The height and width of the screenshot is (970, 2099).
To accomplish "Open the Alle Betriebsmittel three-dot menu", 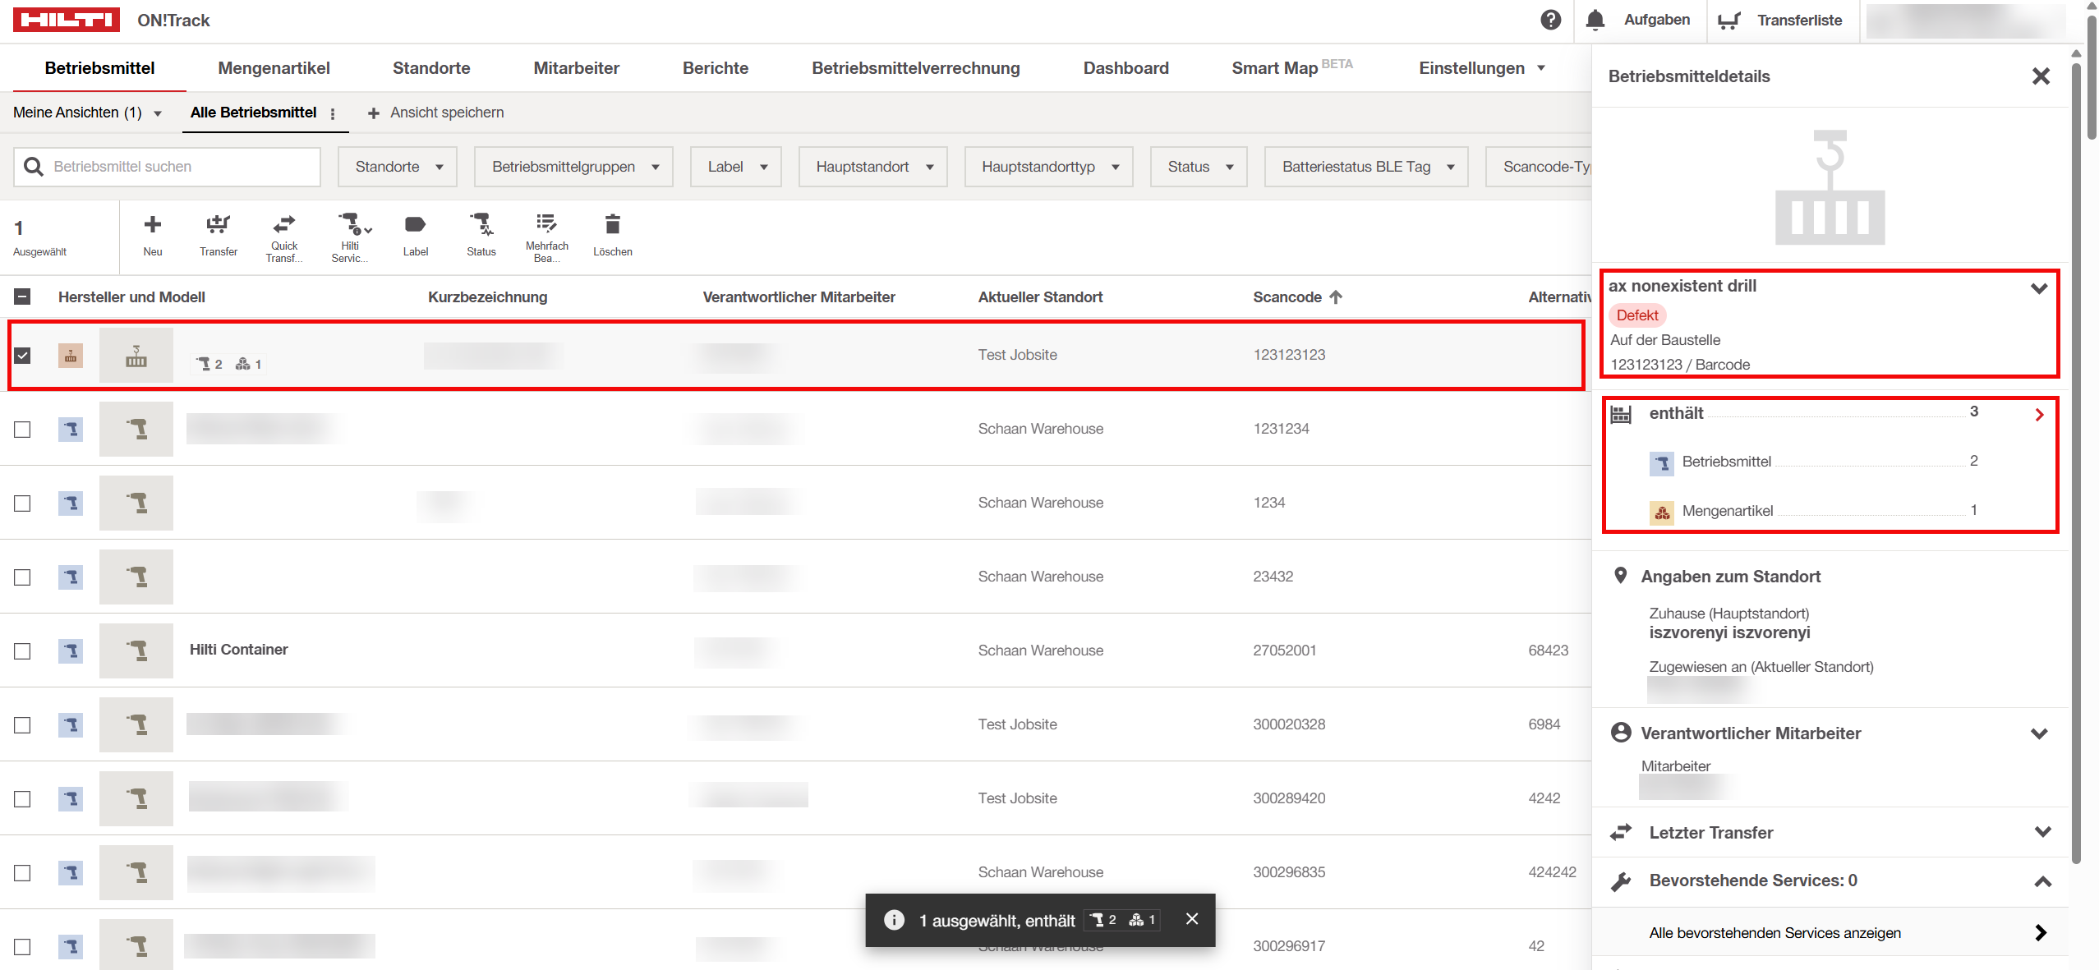I will (333, 113).
